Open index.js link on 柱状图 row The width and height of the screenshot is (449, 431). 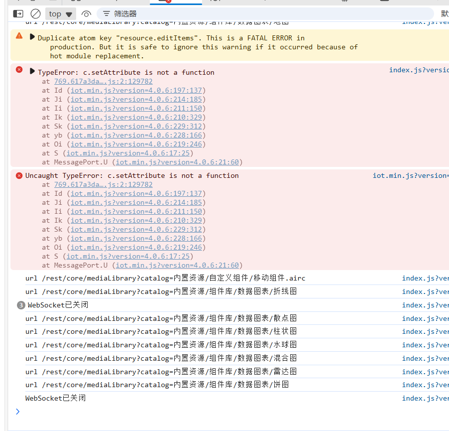[425, 331]
